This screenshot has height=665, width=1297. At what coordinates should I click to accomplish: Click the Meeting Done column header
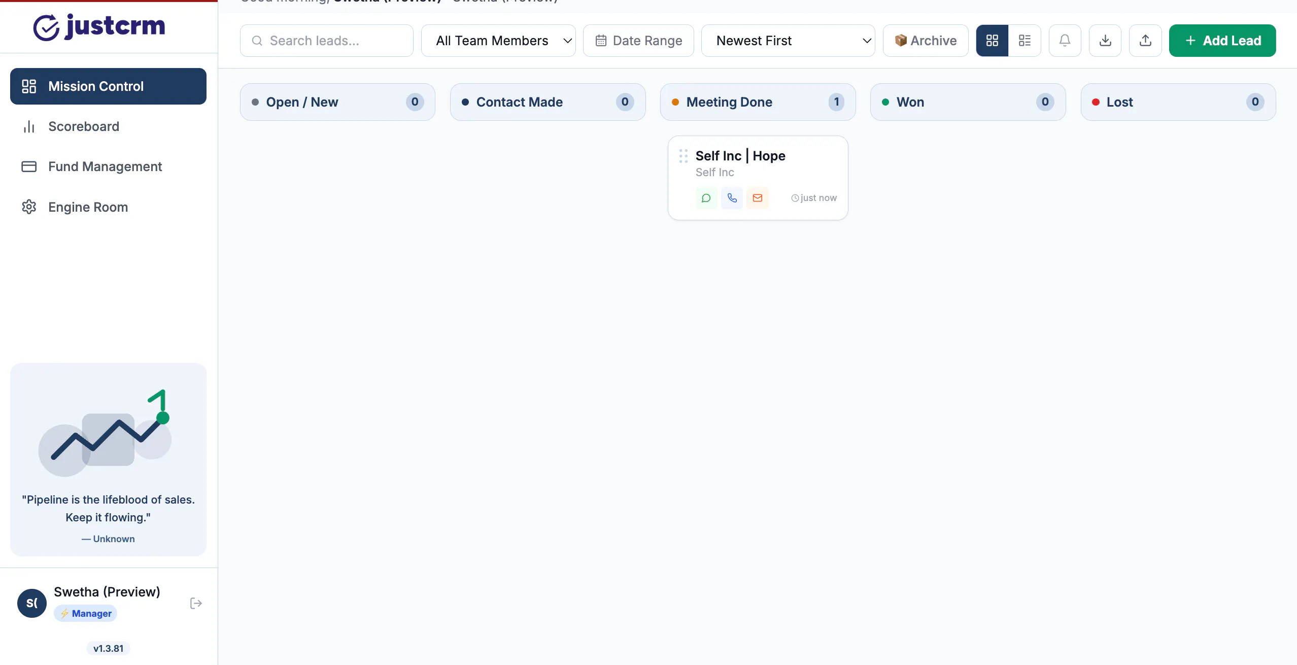[x=758, y=102]
